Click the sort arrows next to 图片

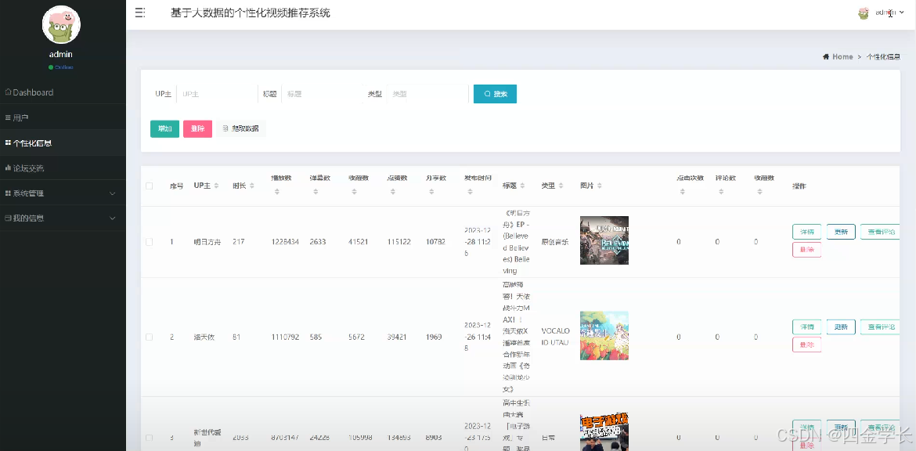600,186
